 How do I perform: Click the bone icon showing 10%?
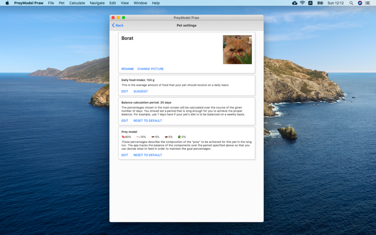[138, 137]
